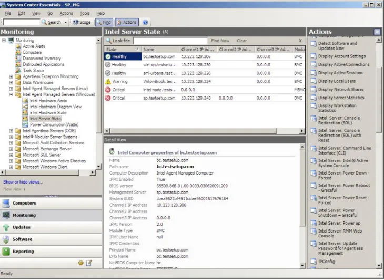The height and width of the screenshot is (280, 384).
Task: Click Clear in the look-for bar
Action: point(242,41)
